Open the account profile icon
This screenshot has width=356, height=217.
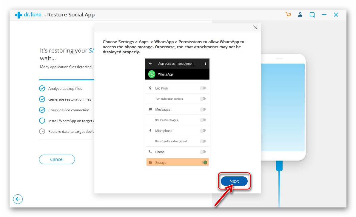tap(300, 14)
